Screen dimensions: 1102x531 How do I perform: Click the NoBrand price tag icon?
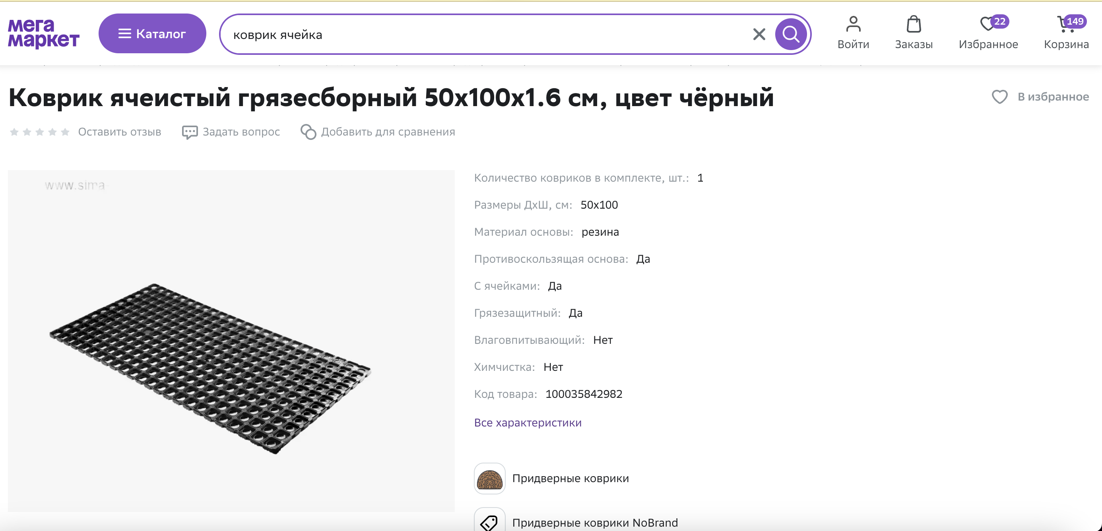pos(489,520)
